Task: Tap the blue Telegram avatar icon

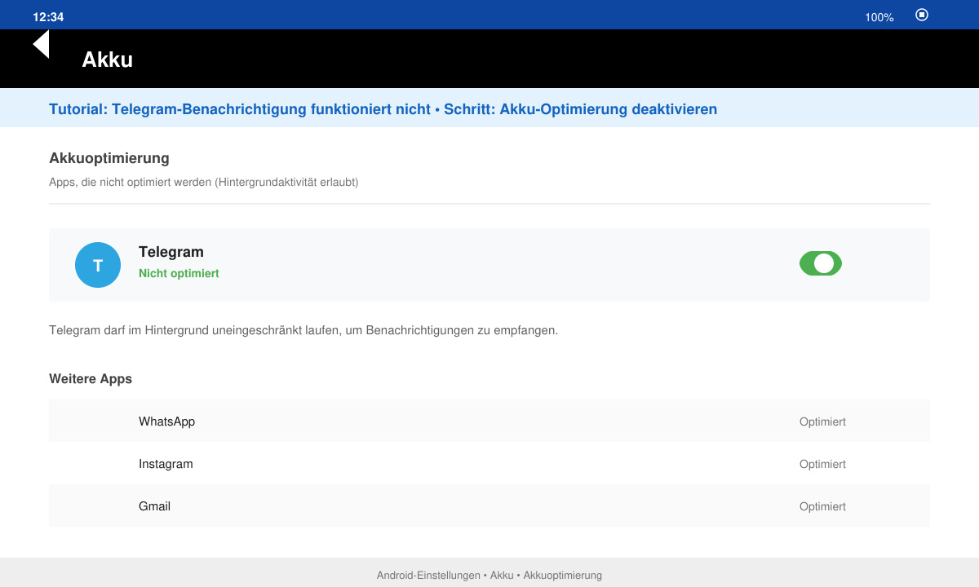Action: [98, 265]
